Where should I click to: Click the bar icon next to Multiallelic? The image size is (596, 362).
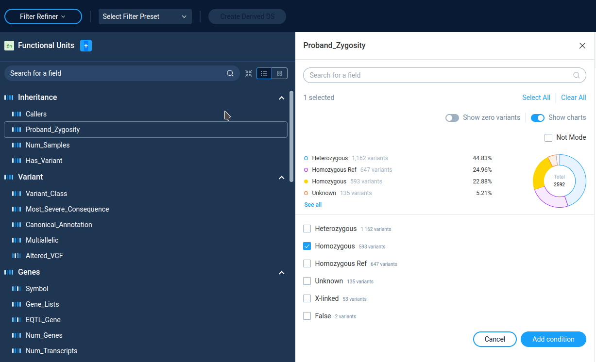17,240
